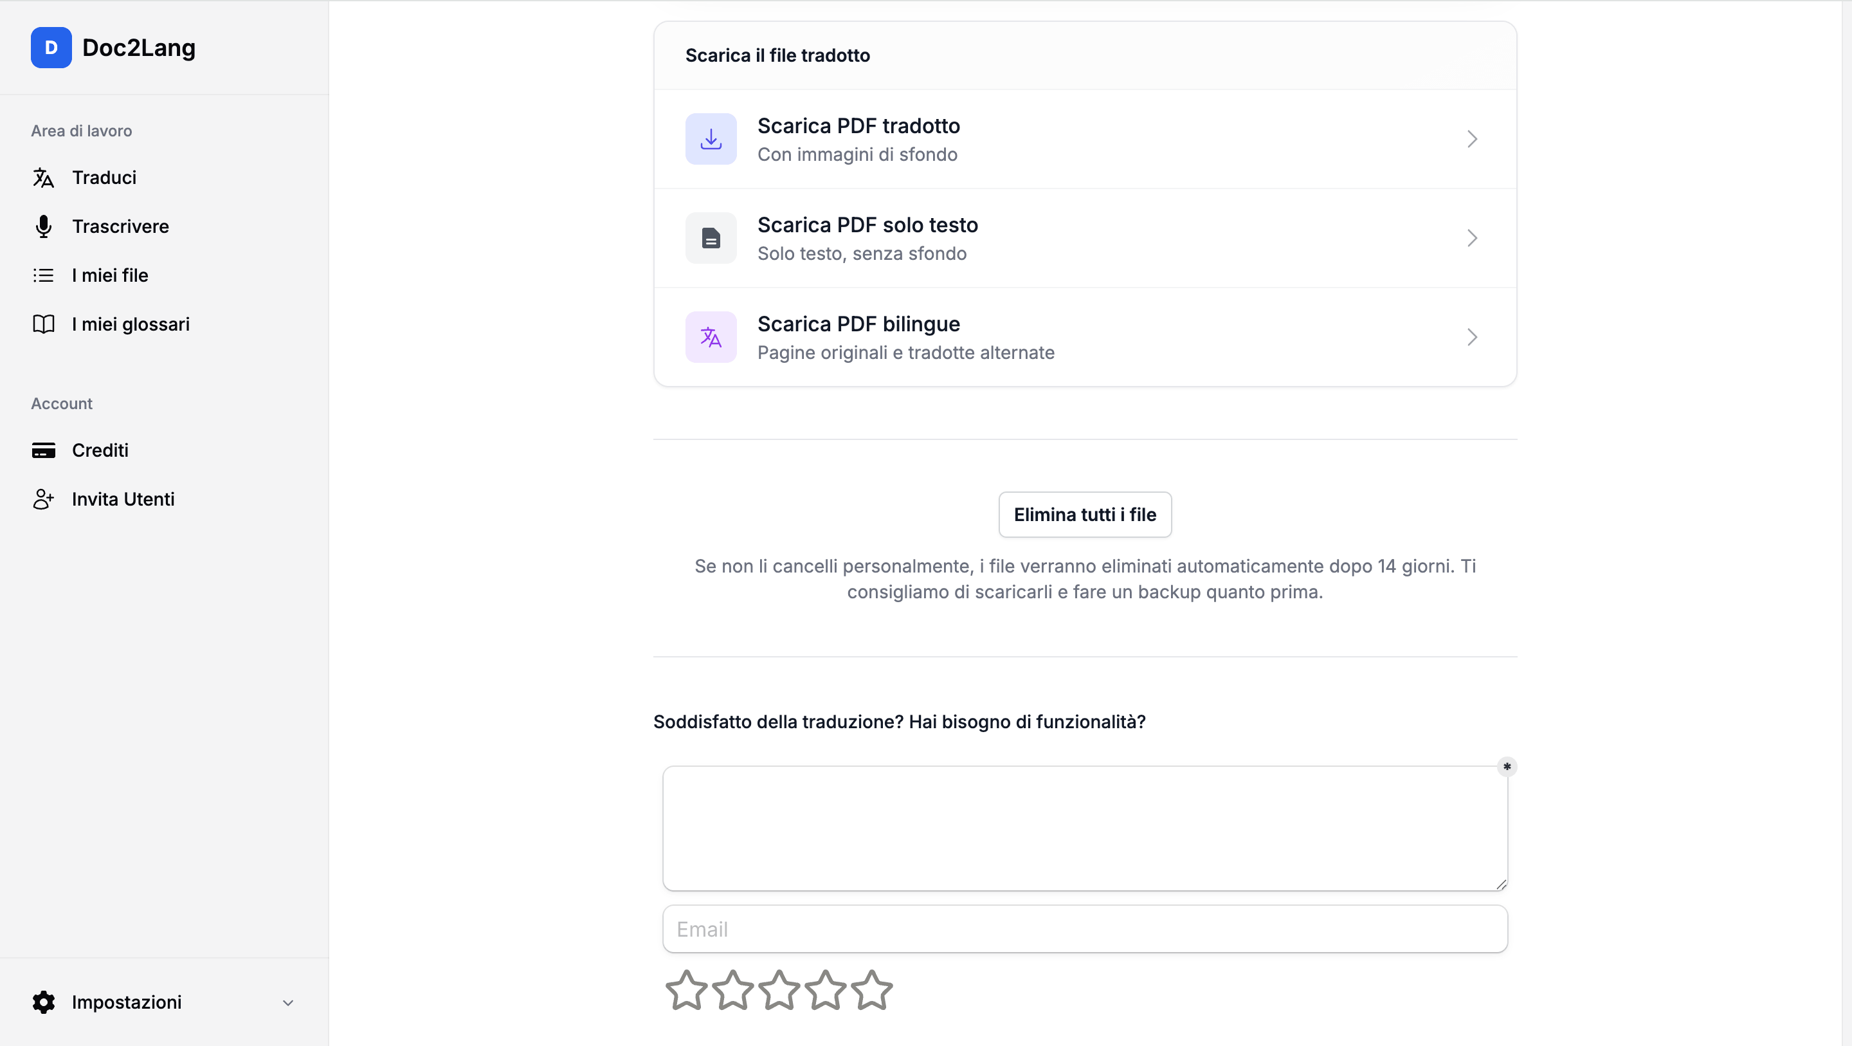Rate the translation four stars

(x=825, y=990)
